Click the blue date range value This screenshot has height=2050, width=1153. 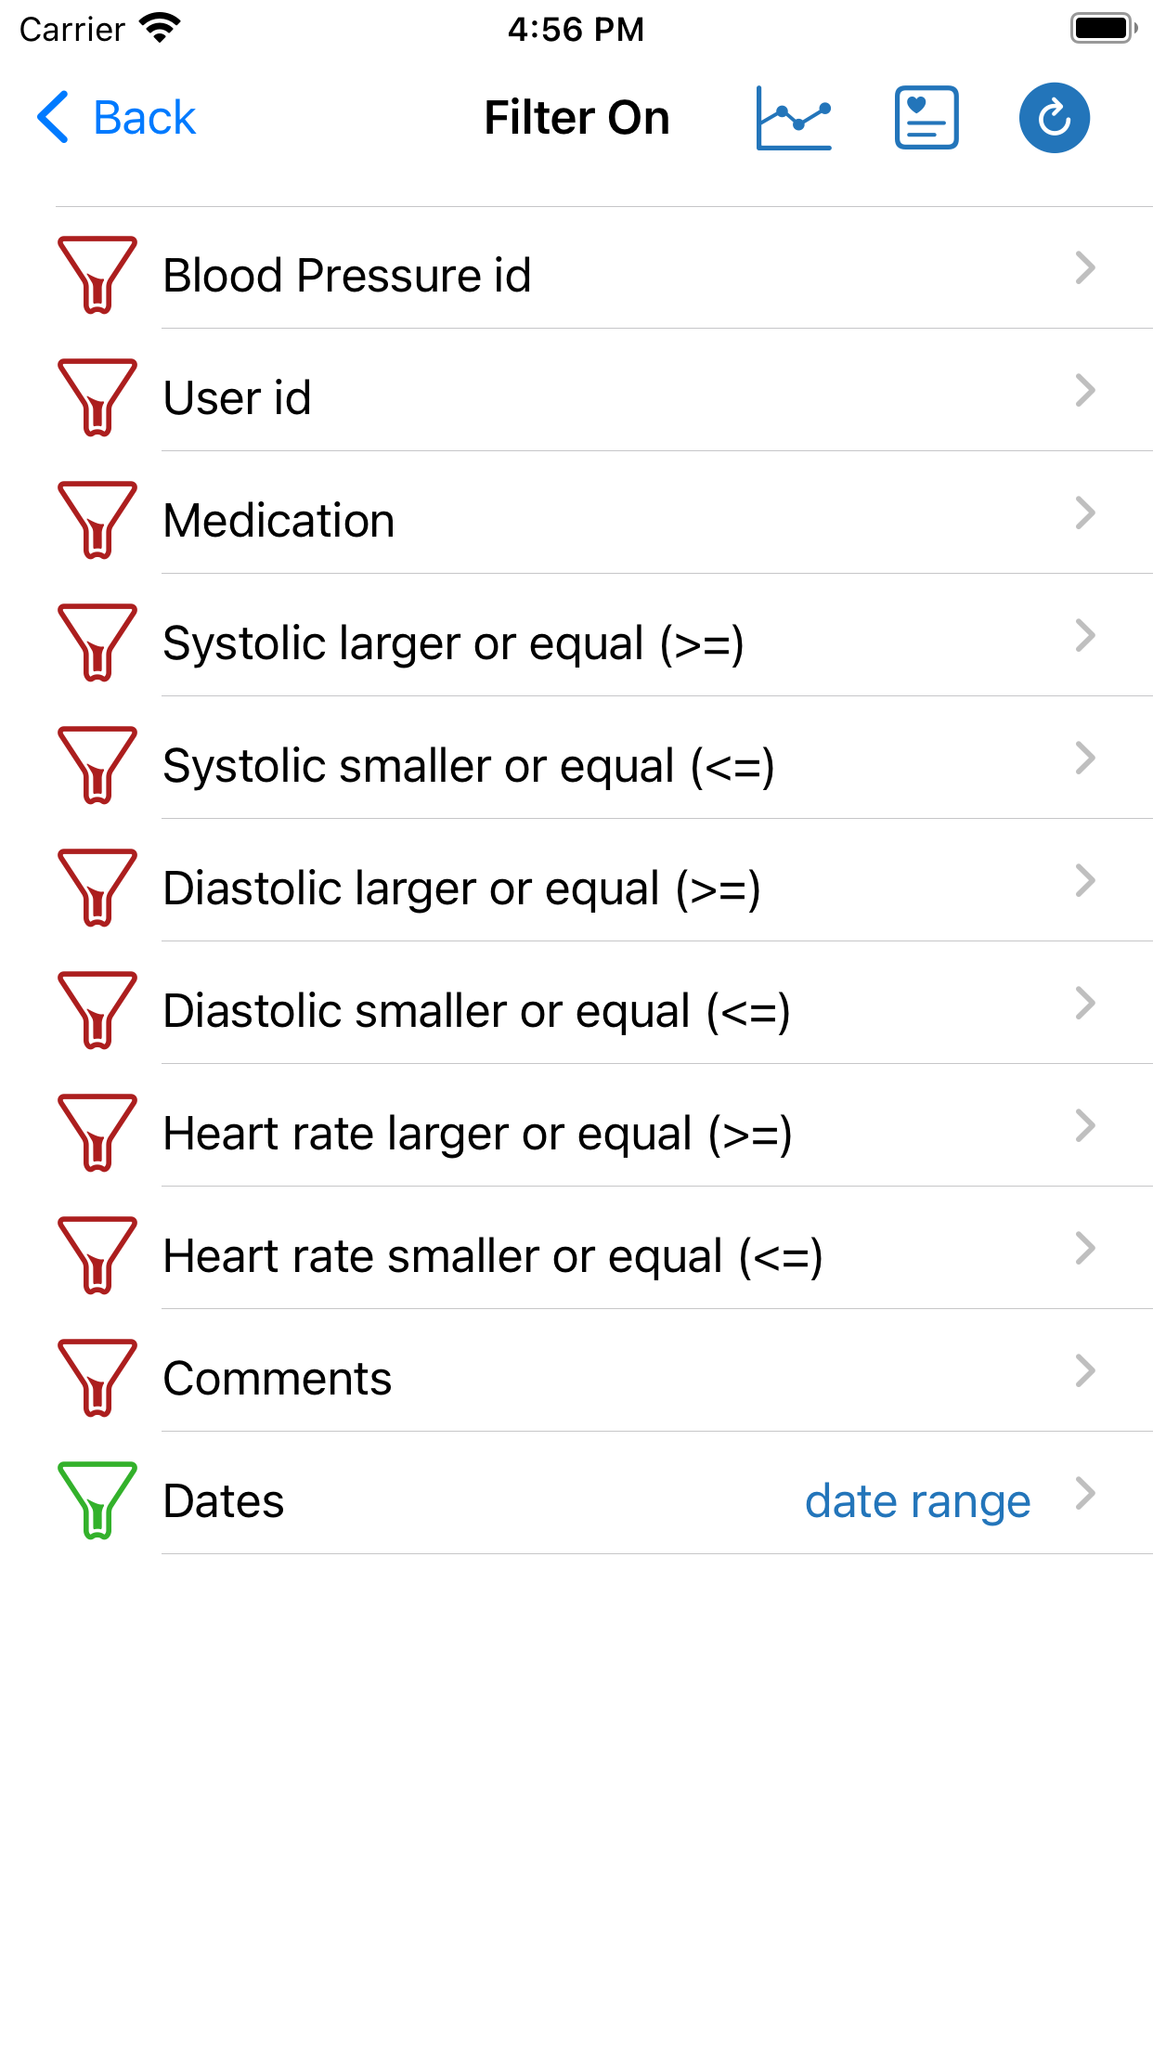pos(917,1500)
